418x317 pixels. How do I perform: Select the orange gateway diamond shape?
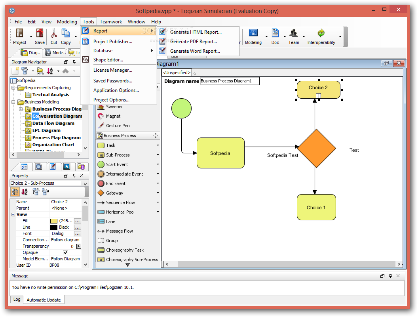coord(316,148)
